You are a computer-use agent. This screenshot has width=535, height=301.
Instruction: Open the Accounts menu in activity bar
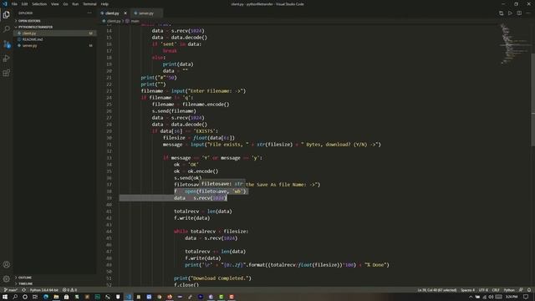pyautogui.click(x=6, y=264)
